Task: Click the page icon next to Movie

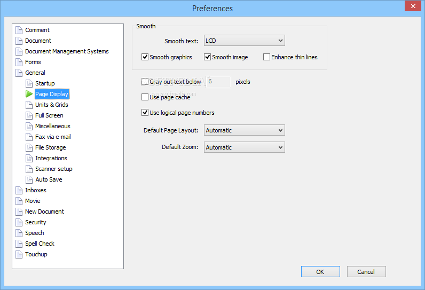Action: click(19, 201)
